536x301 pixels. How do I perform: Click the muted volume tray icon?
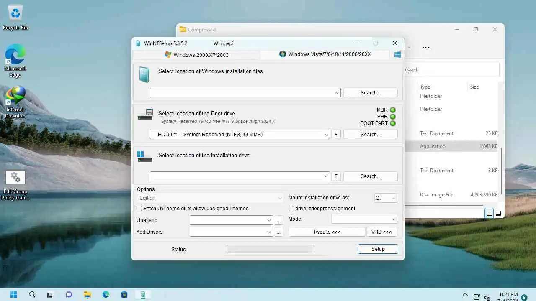coord(487,297)
